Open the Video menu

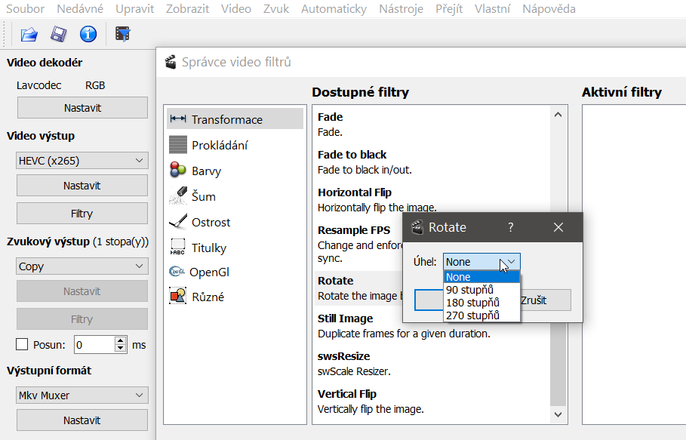coord(236,9)
